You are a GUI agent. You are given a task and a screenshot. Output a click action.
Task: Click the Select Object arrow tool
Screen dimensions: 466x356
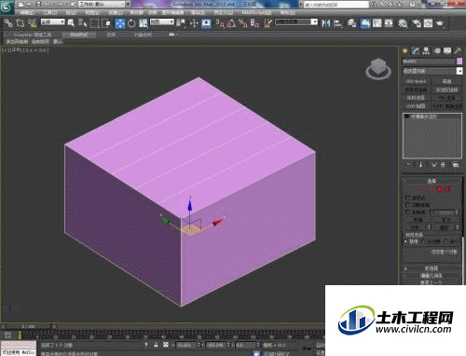point(71,23)
